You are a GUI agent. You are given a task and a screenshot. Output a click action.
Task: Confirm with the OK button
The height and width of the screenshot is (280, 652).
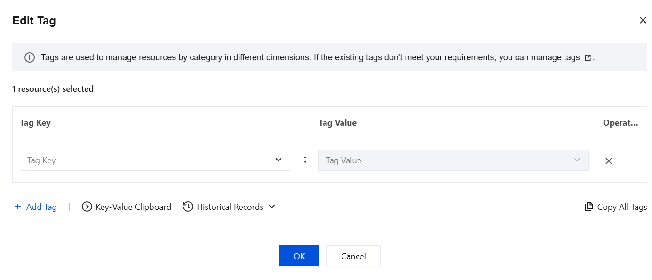(299, 256)
